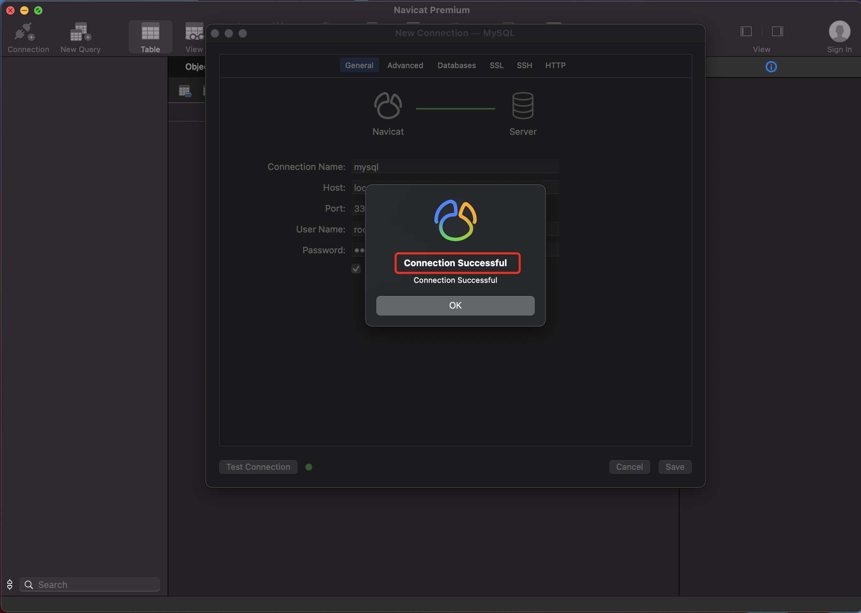
Task: Click the green connection status indicator dot
Action: pyautogui.click(x=308, y=467)
